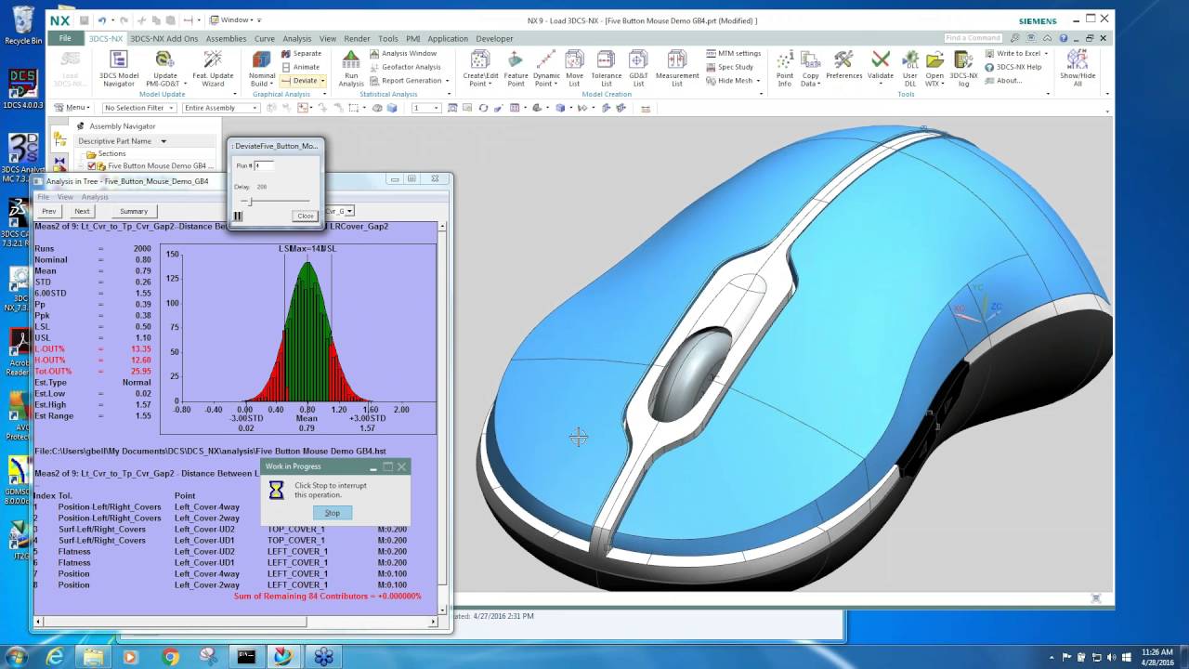Viewport: 1189px width, 669px height.
Task: Open Geofactor Analysis
Action: coord(405,67)
